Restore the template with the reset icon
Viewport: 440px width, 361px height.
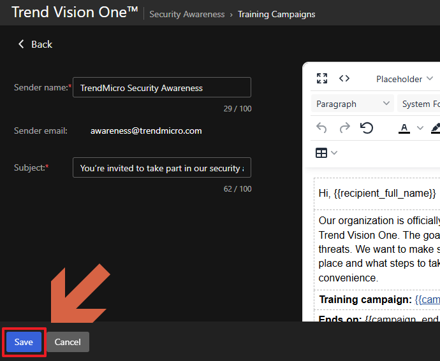pyautogui.click(x=367, y=128)
